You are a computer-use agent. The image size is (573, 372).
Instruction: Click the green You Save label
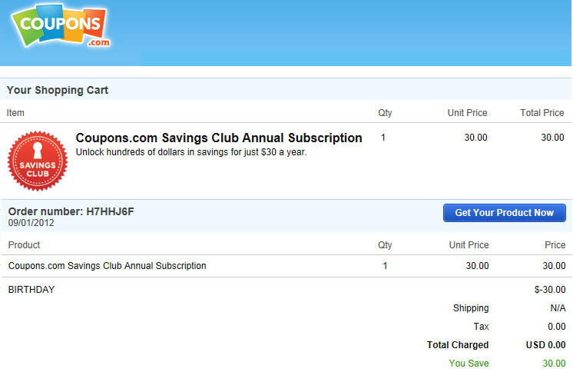click(x=469, y=364)
